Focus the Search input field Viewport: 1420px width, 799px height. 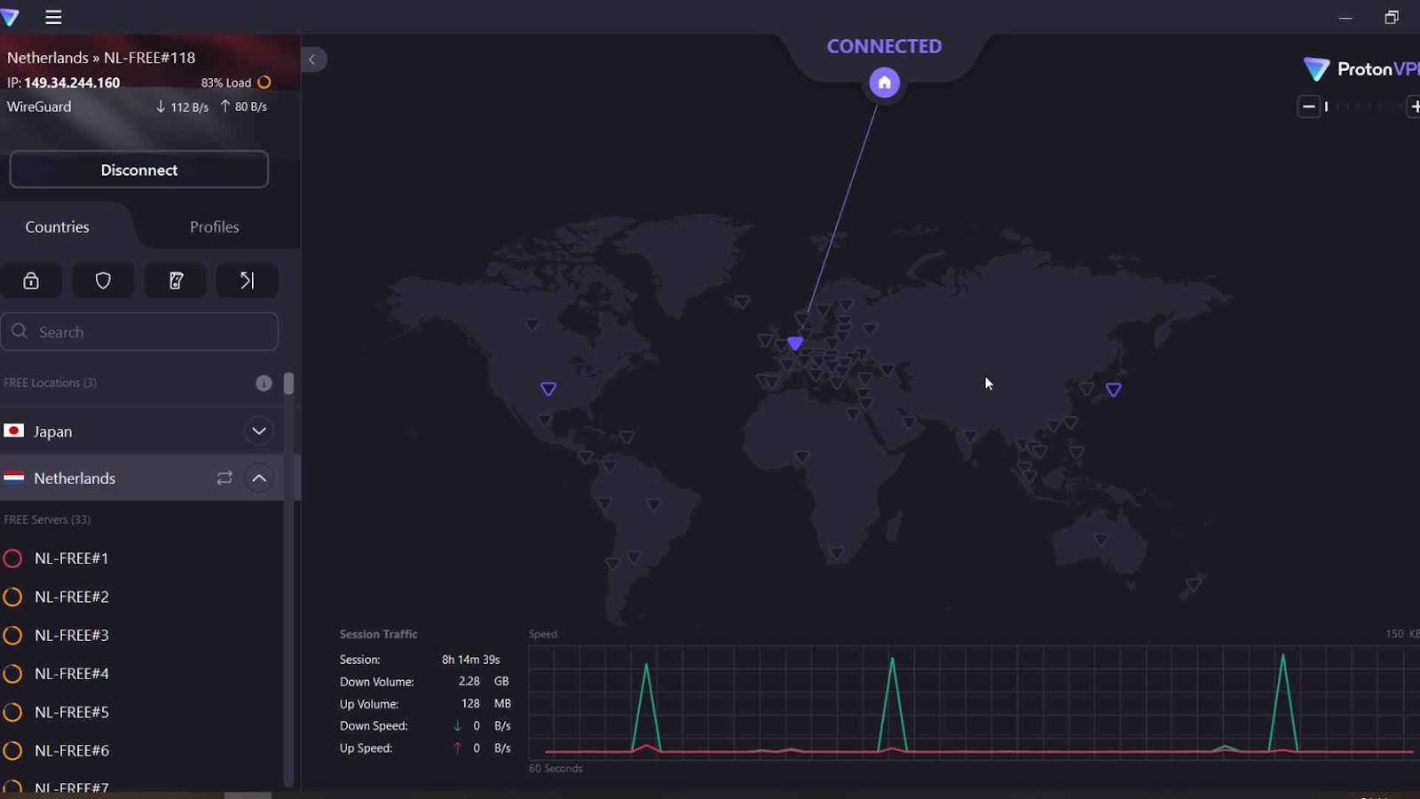tap(139, 331)
